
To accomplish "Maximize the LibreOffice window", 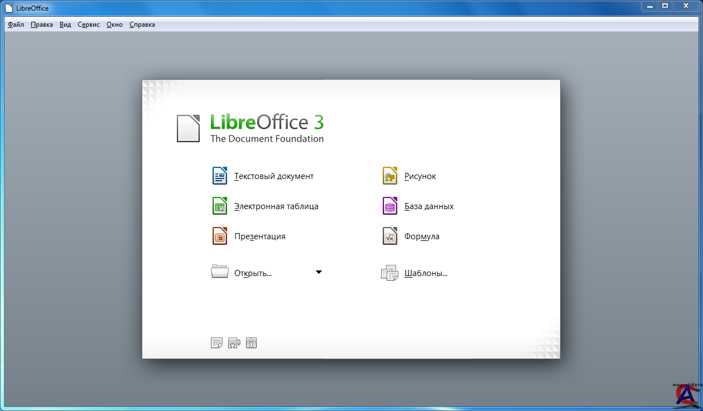I will (x=665, y=6).
